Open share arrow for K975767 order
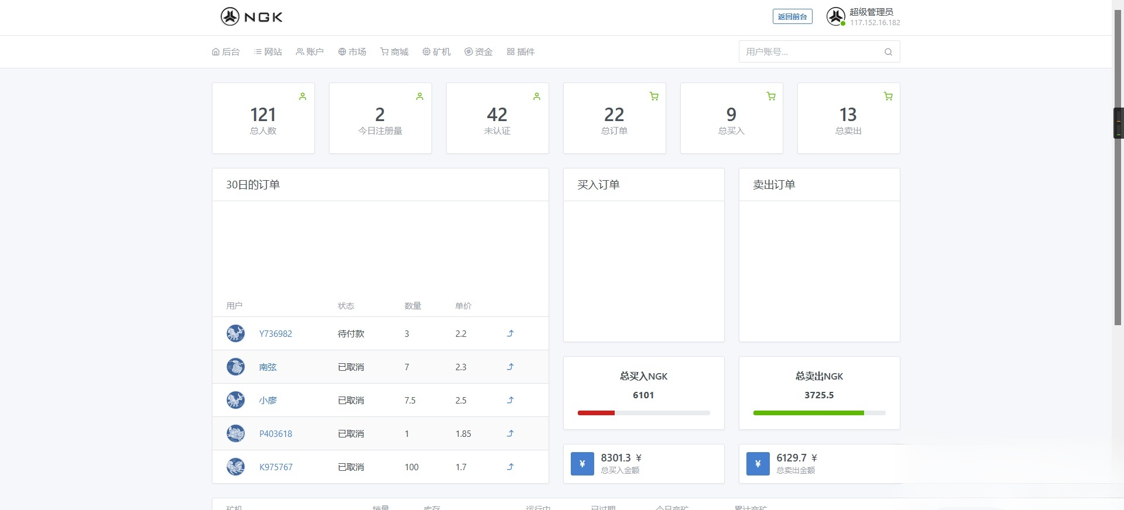 (510, 467)
